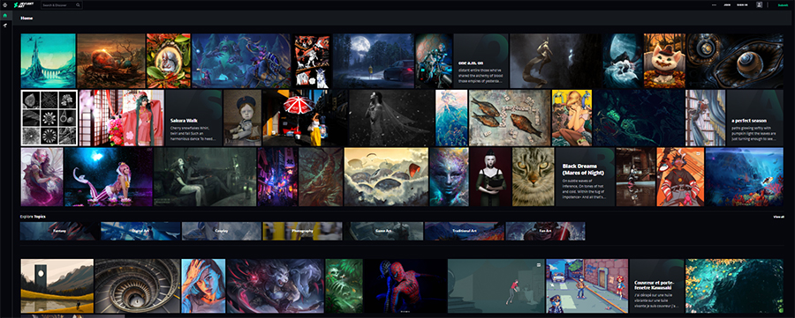The width and height of the screenshot is (795, 318).
Task: Click the Join link
Action: (727, 5)
